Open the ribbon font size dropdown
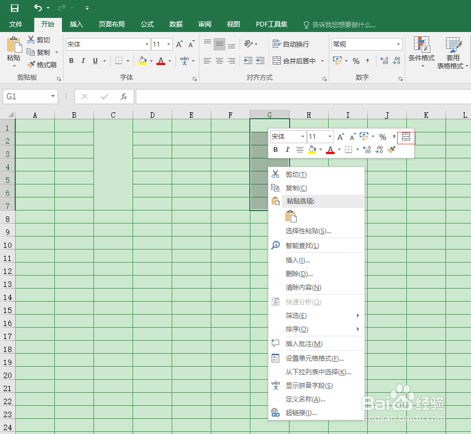The height and width of the screenshot is (434, 471). pos(168,44)
